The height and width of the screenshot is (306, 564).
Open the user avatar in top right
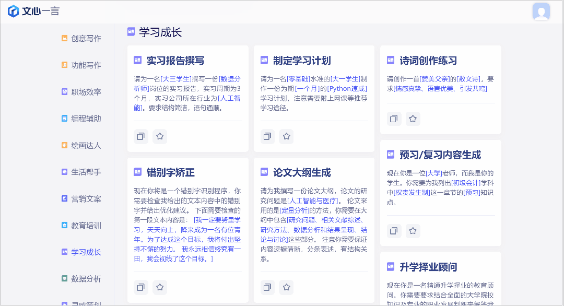click(x=541, y=11)
